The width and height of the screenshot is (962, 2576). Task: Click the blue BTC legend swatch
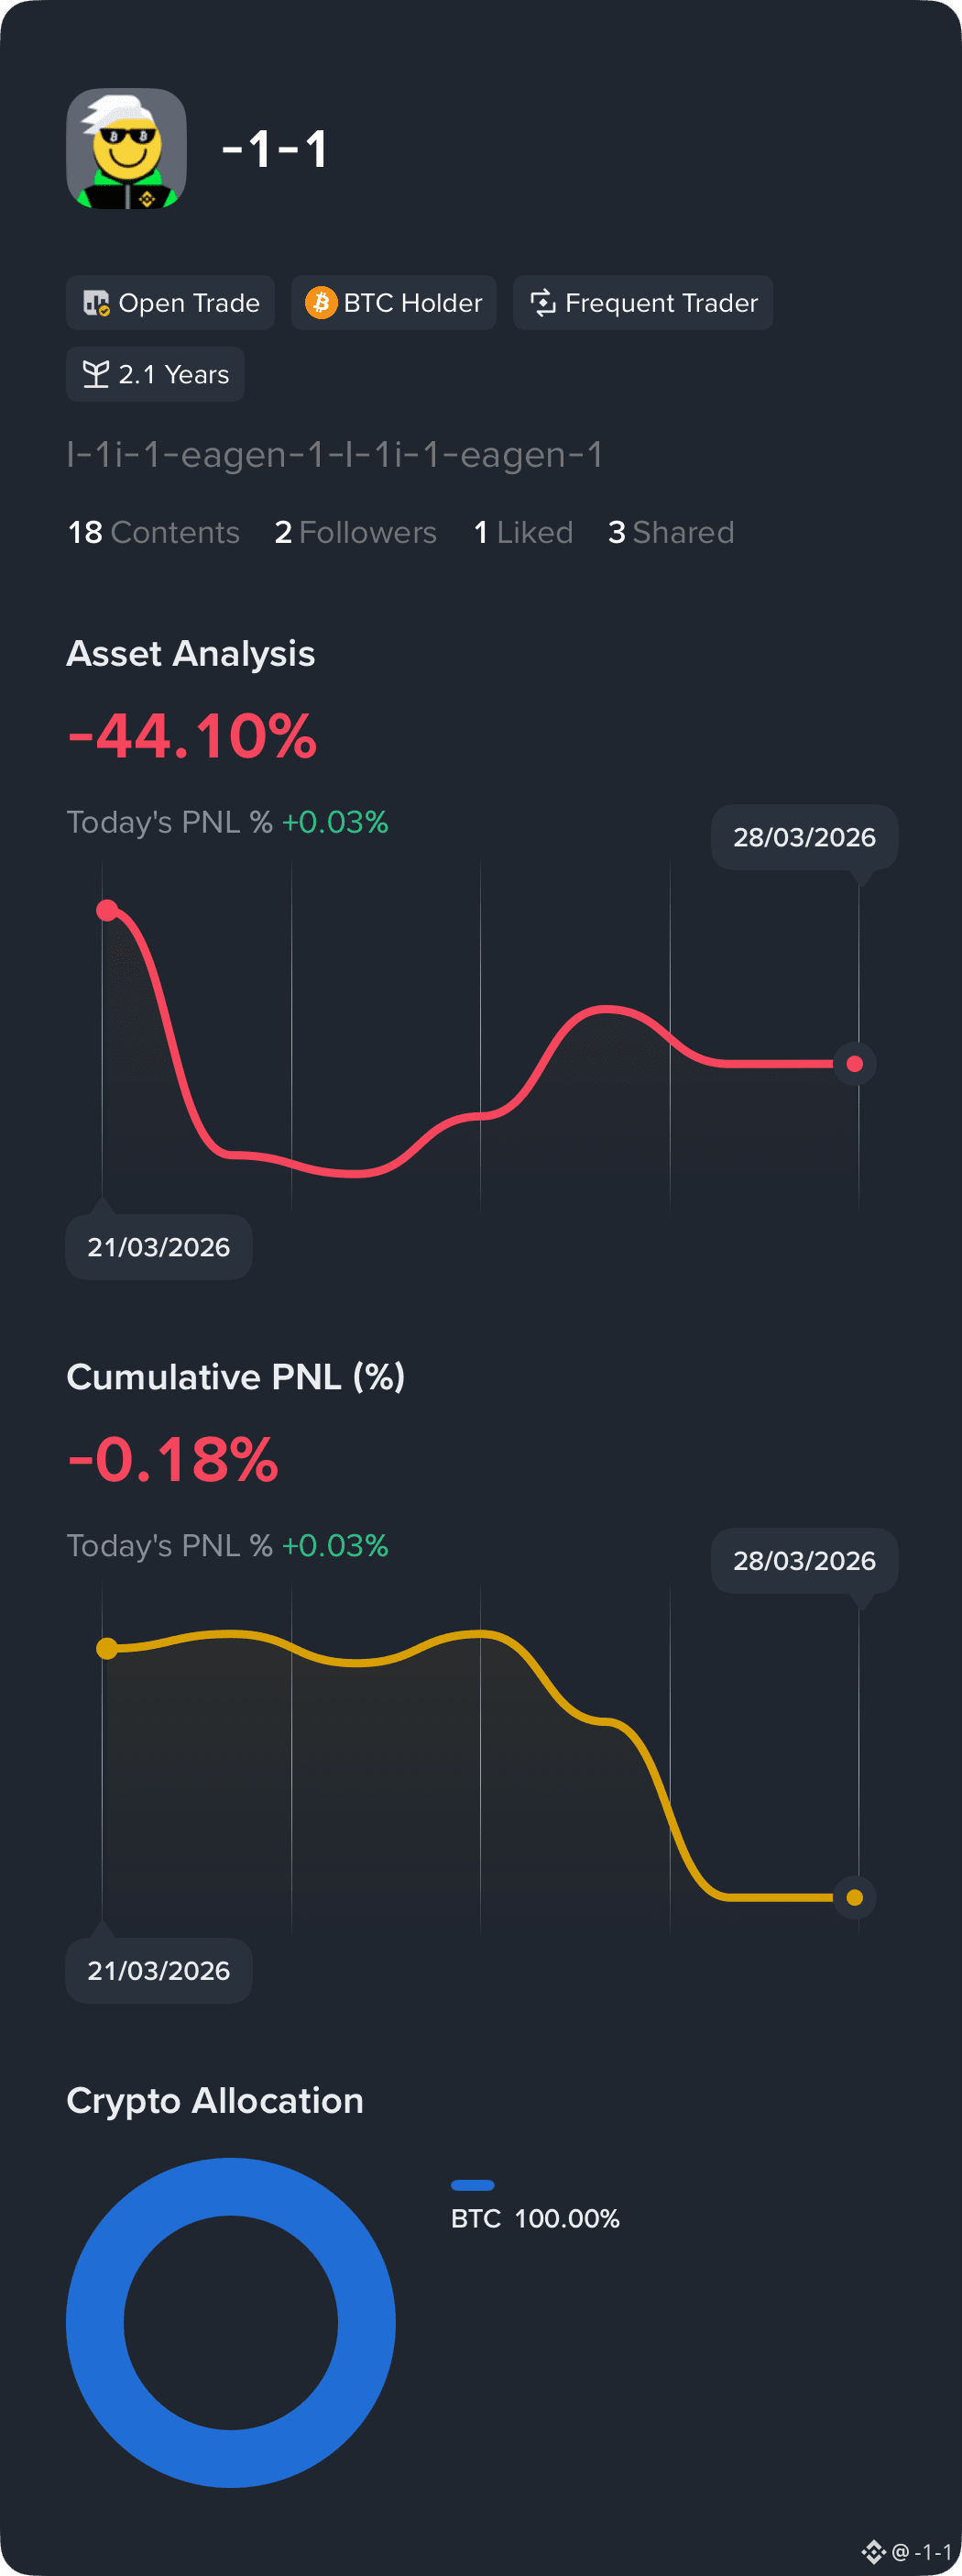[473, 2185]
